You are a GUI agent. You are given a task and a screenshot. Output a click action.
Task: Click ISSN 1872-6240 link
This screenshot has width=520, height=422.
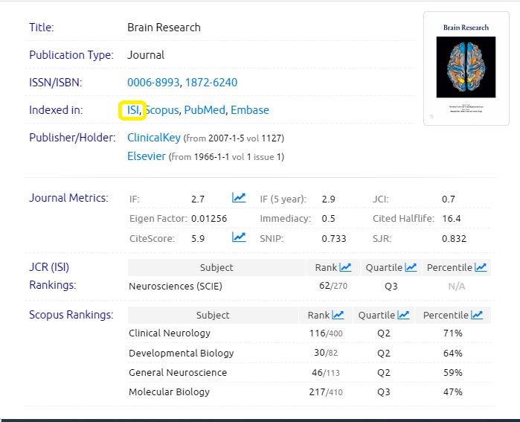[211, 83]
